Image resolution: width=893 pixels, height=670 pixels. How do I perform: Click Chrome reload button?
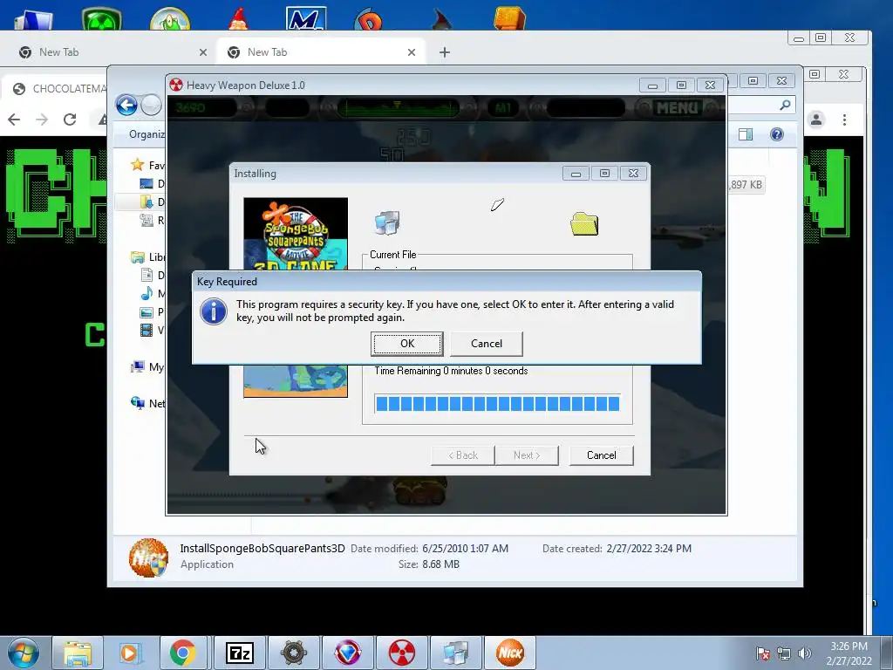[70, 120]
